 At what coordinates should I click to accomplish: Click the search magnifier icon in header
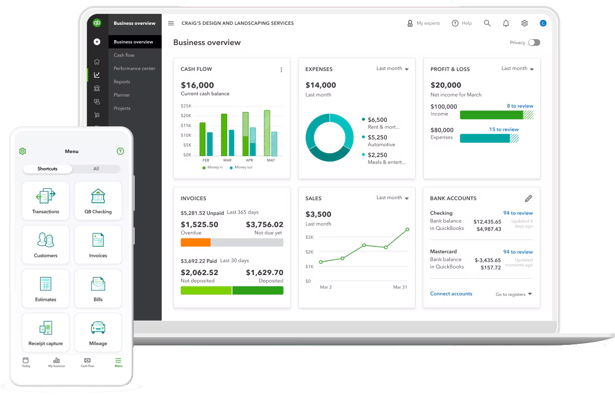coord(487,23)
